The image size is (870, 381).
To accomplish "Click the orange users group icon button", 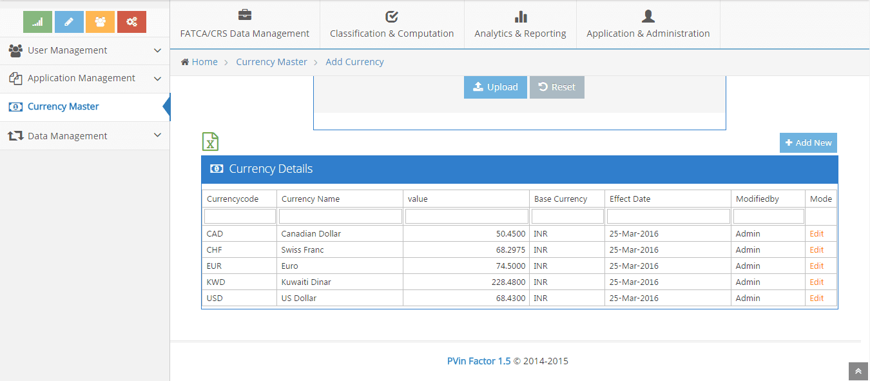I will (x=100, y=22).
